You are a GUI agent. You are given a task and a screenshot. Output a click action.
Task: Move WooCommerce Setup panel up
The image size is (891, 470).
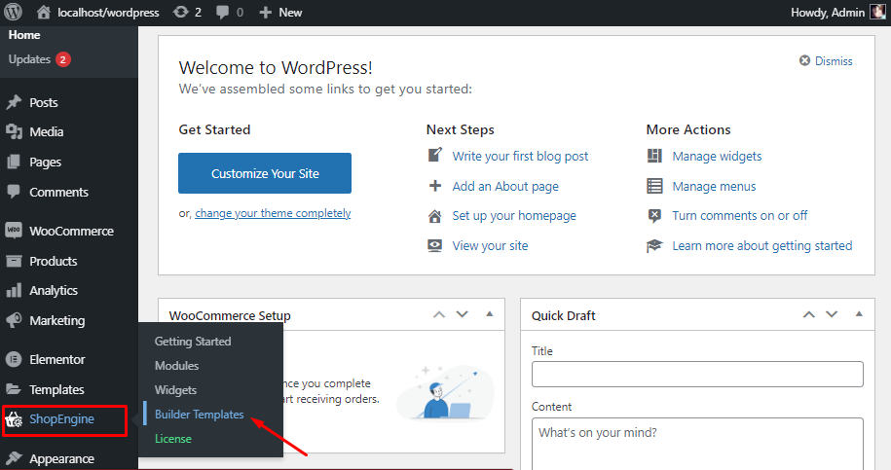tap(439, 314)
